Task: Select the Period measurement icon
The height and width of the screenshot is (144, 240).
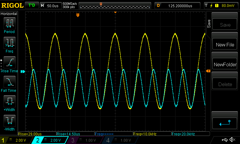Action: pyautogui.click(x=9, y=23)
